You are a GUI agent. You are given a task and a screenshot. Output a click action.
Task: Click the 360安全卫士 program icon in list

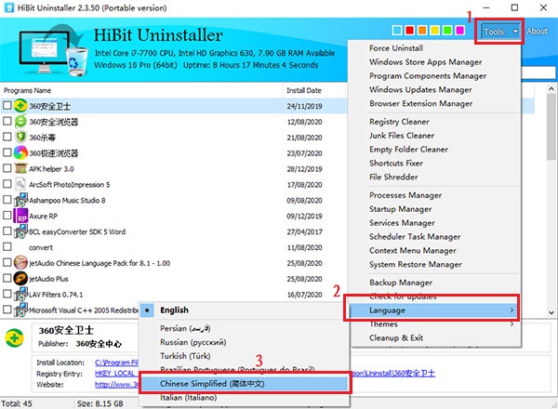[x=20, y=106]
